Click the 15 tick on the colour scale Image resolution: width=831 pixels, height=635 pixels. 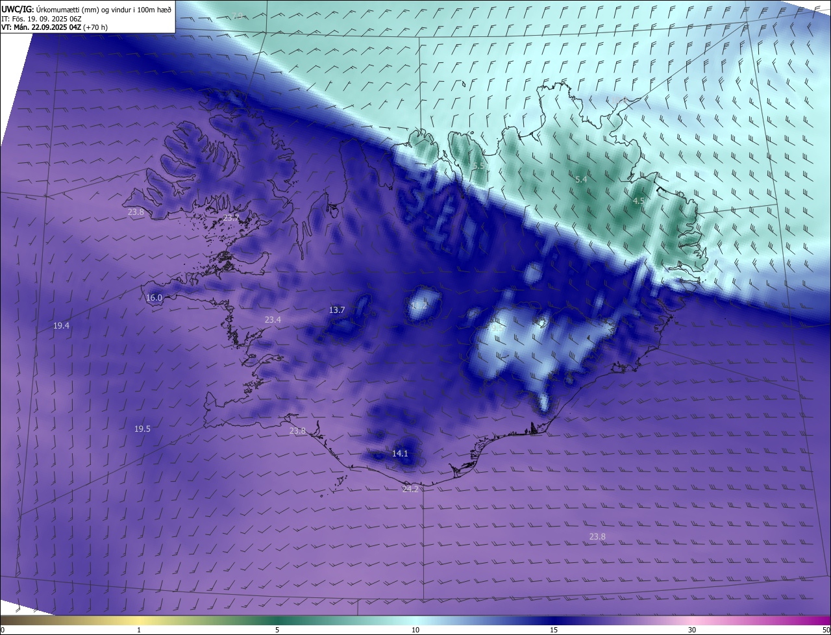[554, 630]
